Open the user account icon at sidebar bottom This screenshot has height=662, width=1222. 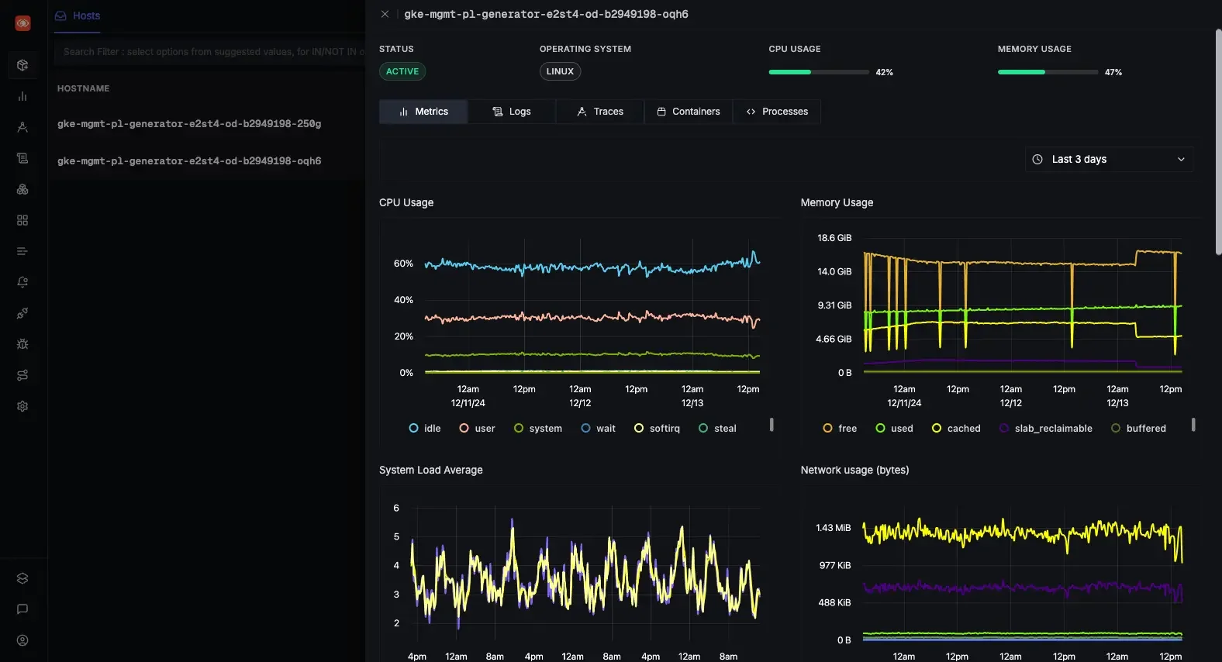pyautogui.click(x=22, y=640)
